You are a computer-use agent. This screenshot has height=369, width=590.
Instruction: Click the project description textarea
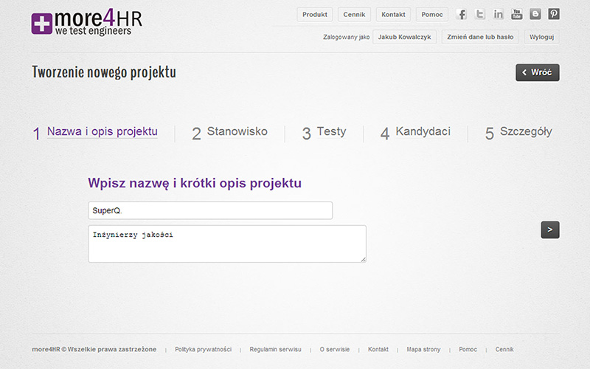click(227, 244)
